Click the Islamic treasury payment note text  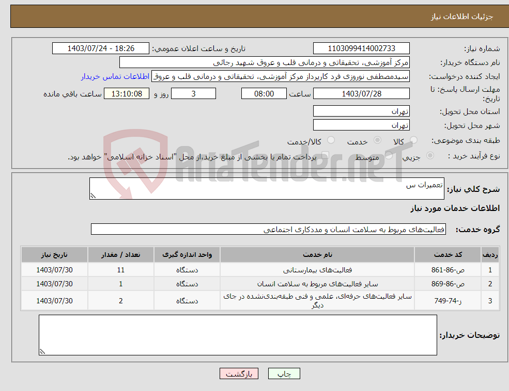[x=192, y=157]
